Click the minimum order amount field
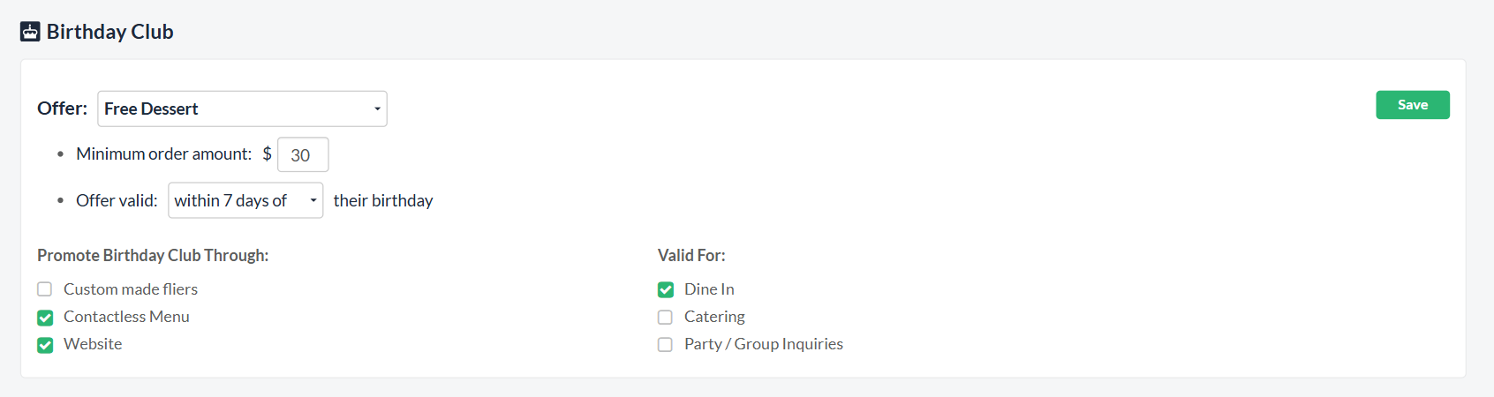Screen dimensions: 1494x397 302,154
